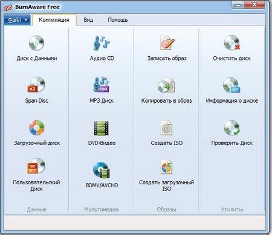Click the DVD-Видео label

[102, 143]
